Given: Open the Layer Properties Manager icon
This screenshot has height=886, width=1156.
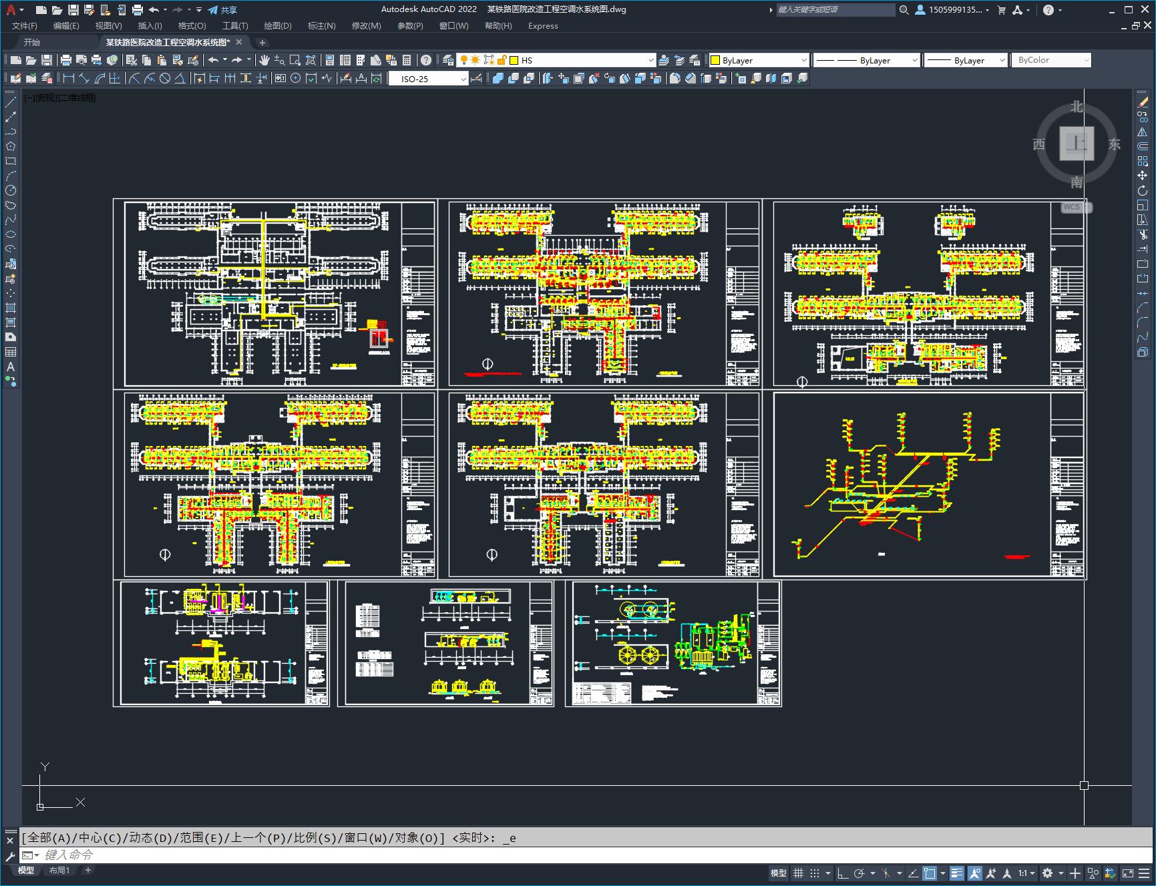Looking at the screenshot, I should pyautogui.click(x=448, y=60).
